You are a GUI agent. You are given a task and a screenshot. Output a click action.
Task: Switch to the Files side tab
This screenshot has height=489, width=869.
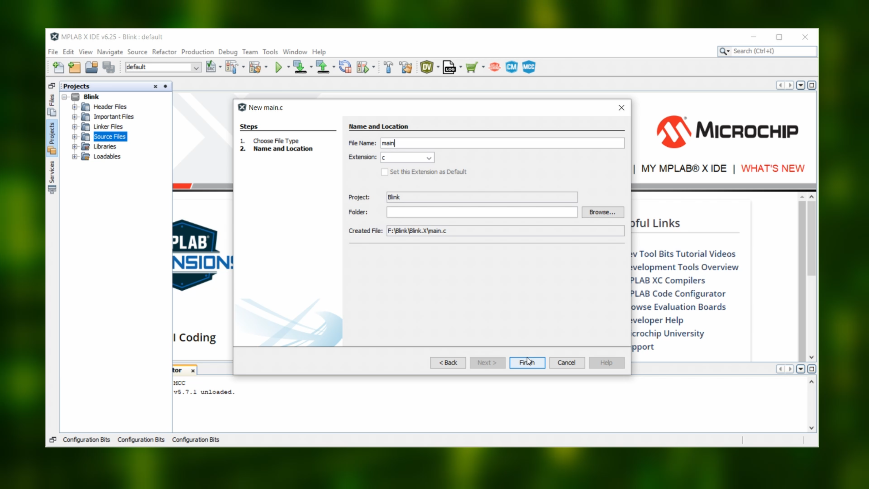coord(52,104)
